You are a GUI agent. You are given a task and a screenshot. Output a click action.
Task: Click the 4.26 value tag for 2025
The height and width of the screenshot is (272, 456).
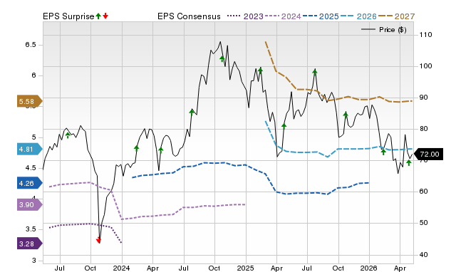pos(29,183)
